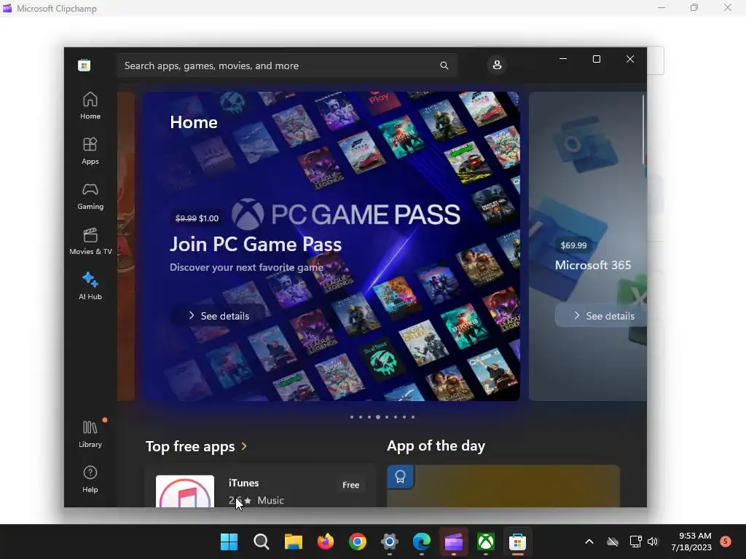Open the Home section in Store sidebar
746x559 pixels.
pos(90,106)
